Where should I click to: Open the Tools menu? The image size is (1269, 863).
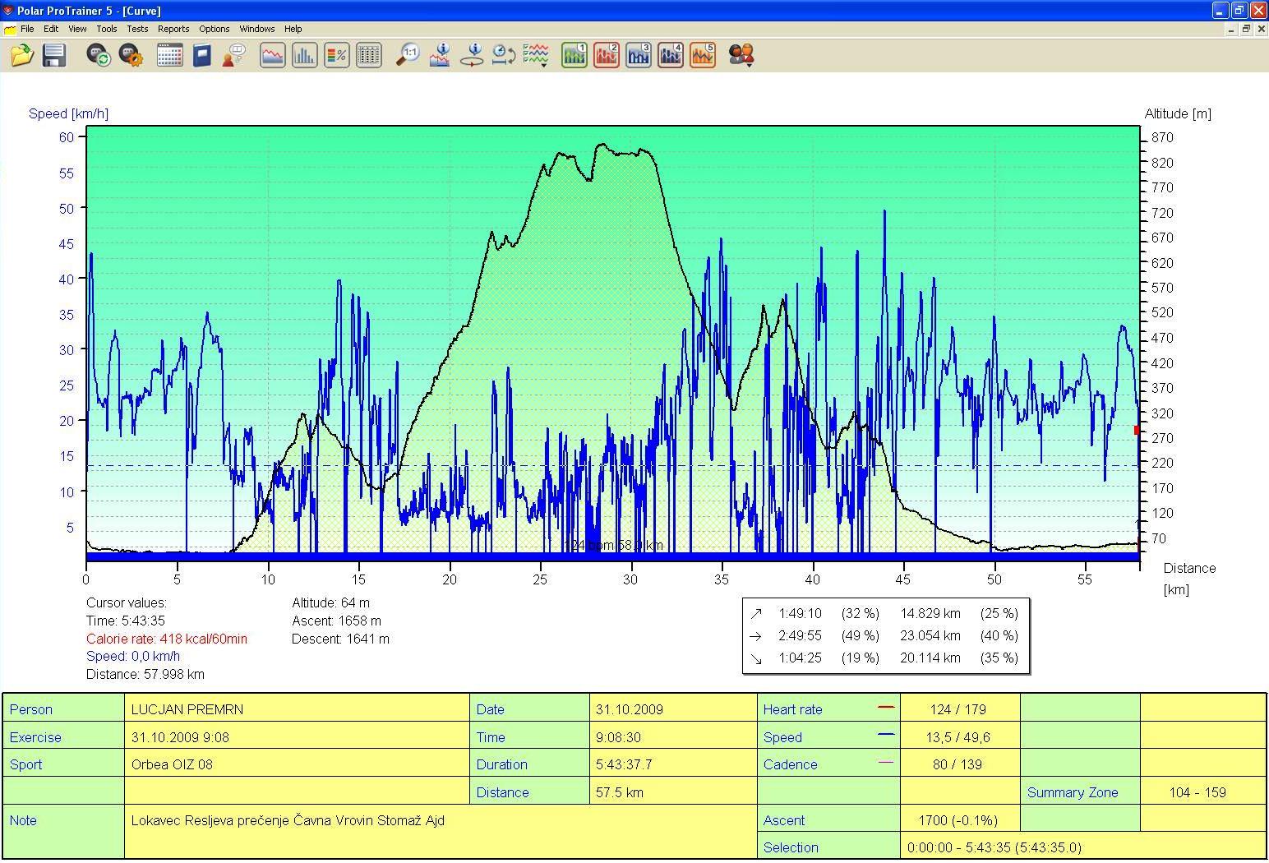pos(107,29)
